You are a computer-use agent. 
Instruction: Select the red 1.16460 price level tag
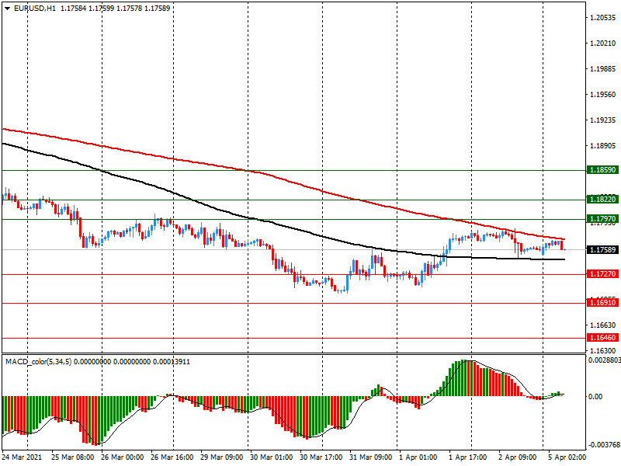tap(602, 339)
